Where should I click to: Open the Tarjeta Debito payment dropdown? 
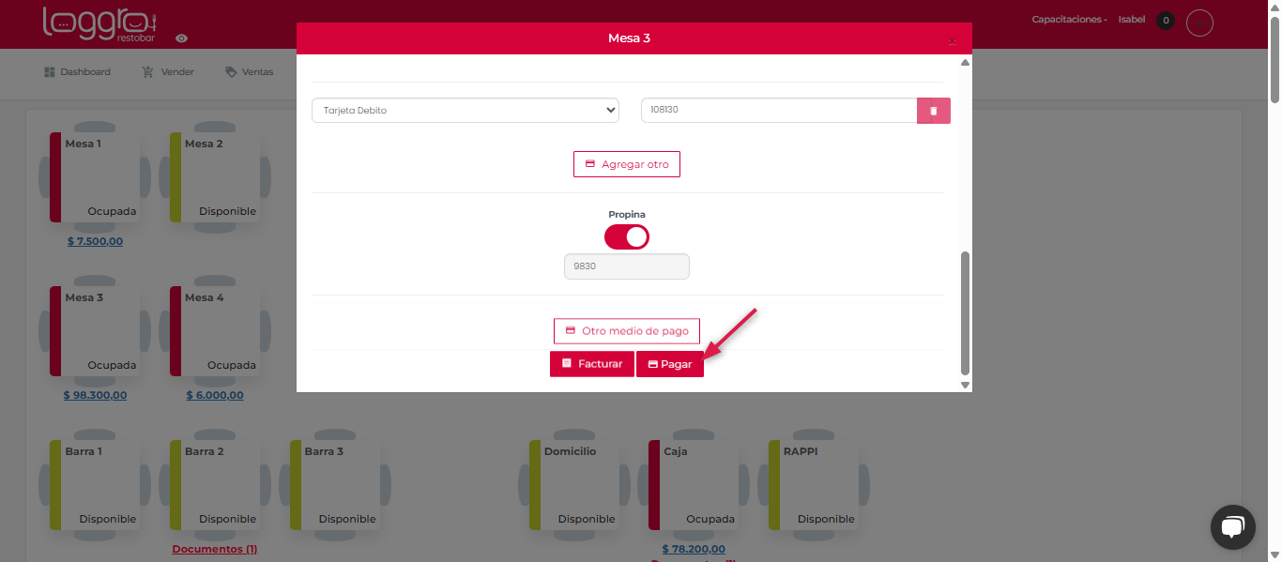[x=465, y=111]
